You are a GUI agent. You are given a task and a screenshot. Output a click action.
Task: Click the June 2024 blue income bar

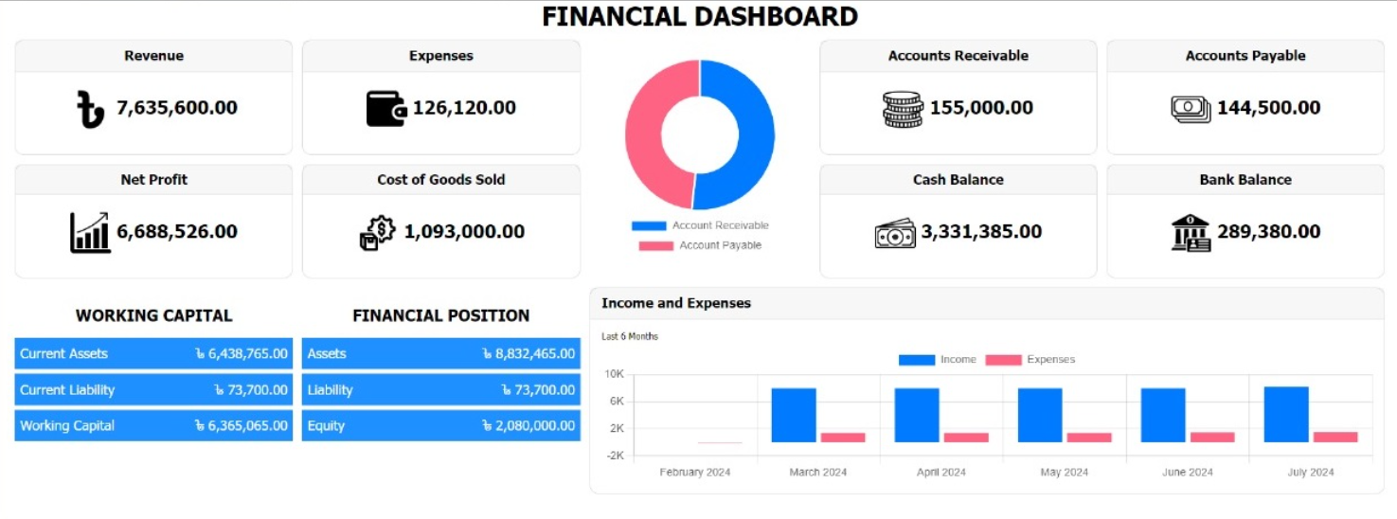[1163, 415]
